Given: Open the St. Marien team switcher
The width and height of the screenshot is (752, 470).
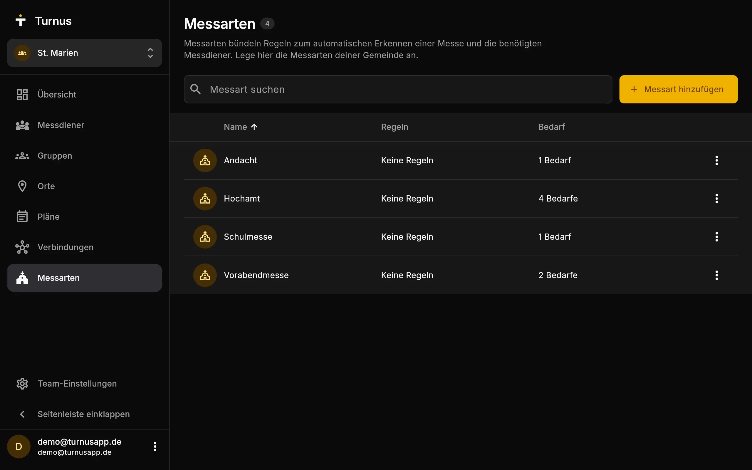Looking at the screenshot, I should click(85, 53).
